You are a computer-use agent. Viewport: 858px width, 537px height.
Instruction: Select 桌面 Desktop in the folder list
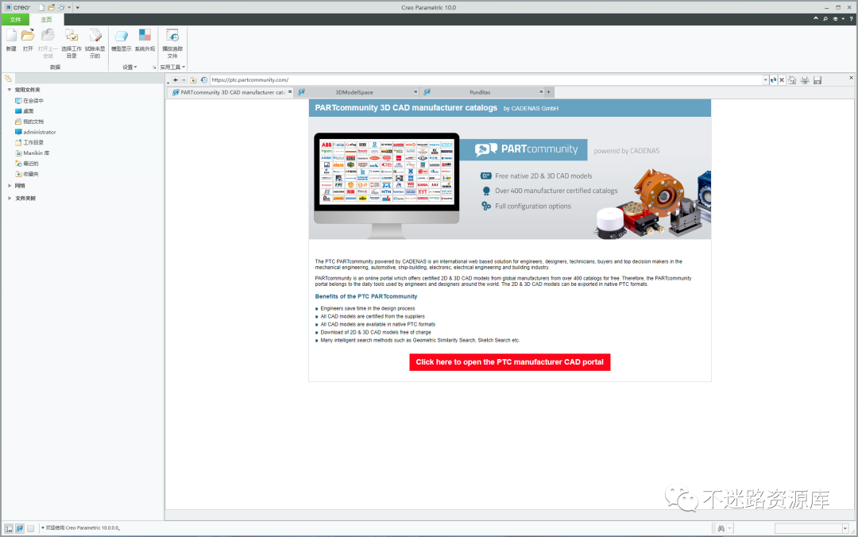click(24, 111)
